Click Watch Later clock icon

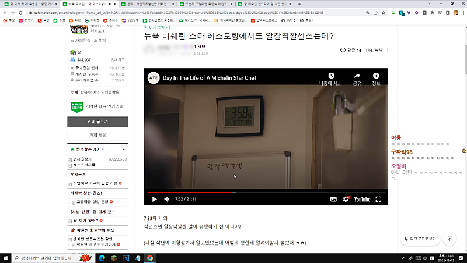(x=331, y=76)
